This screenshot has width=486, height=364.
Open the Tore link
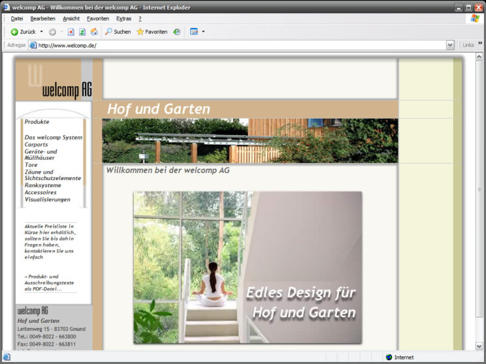pos(31,164)
